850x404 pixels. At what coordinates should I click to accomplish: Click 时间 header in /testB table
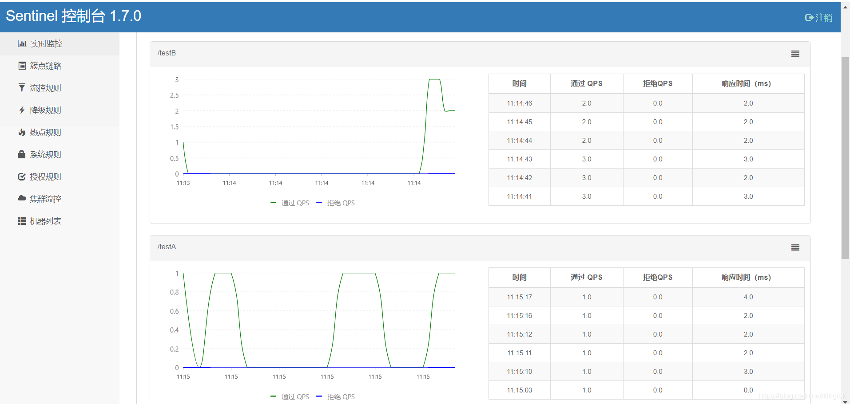519,83
